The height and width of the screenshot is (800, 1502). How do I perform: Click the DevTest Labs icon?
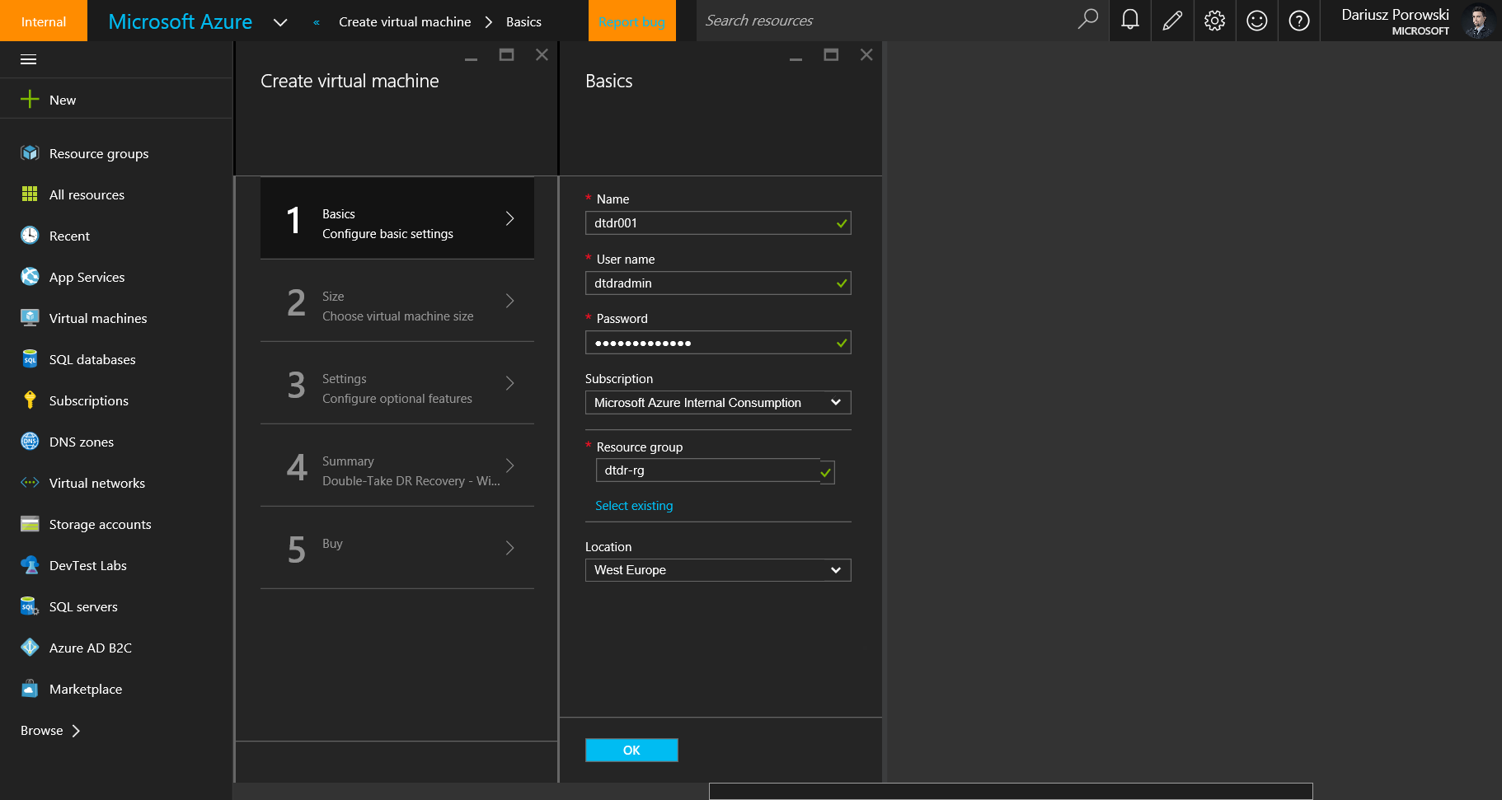point(30,565)
